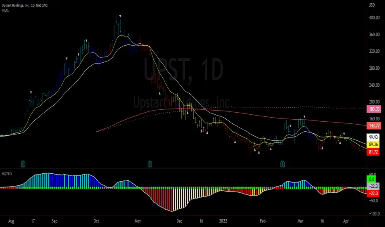Screen dimensions: 385x227
Task: Click the pink 183.33 price label
Action: pyautogui.click(x=374, y=109)
